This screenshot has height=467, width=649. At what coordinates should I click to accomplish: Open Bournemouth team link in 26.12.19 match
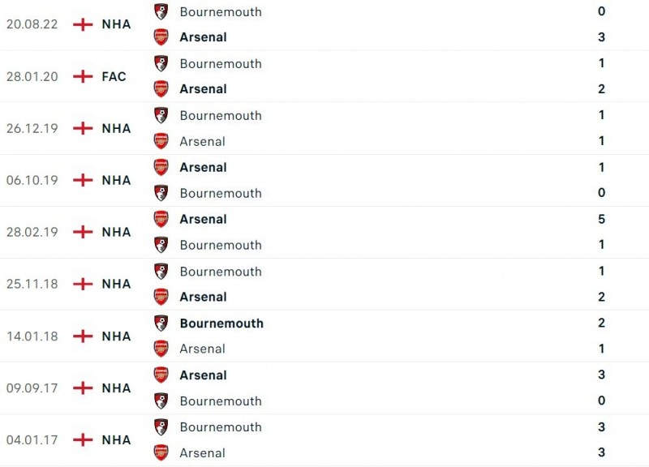pyautogui.click(x=221, y=115)
